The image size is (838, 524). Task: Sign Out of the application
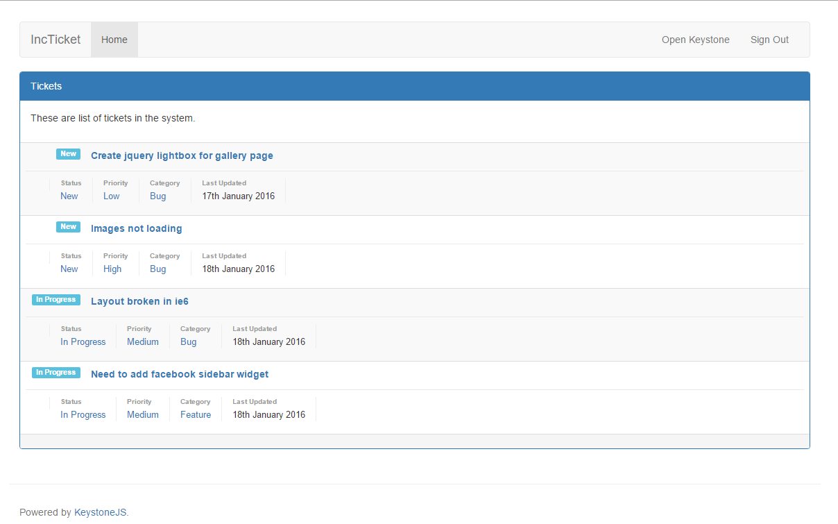coord(769,40)
